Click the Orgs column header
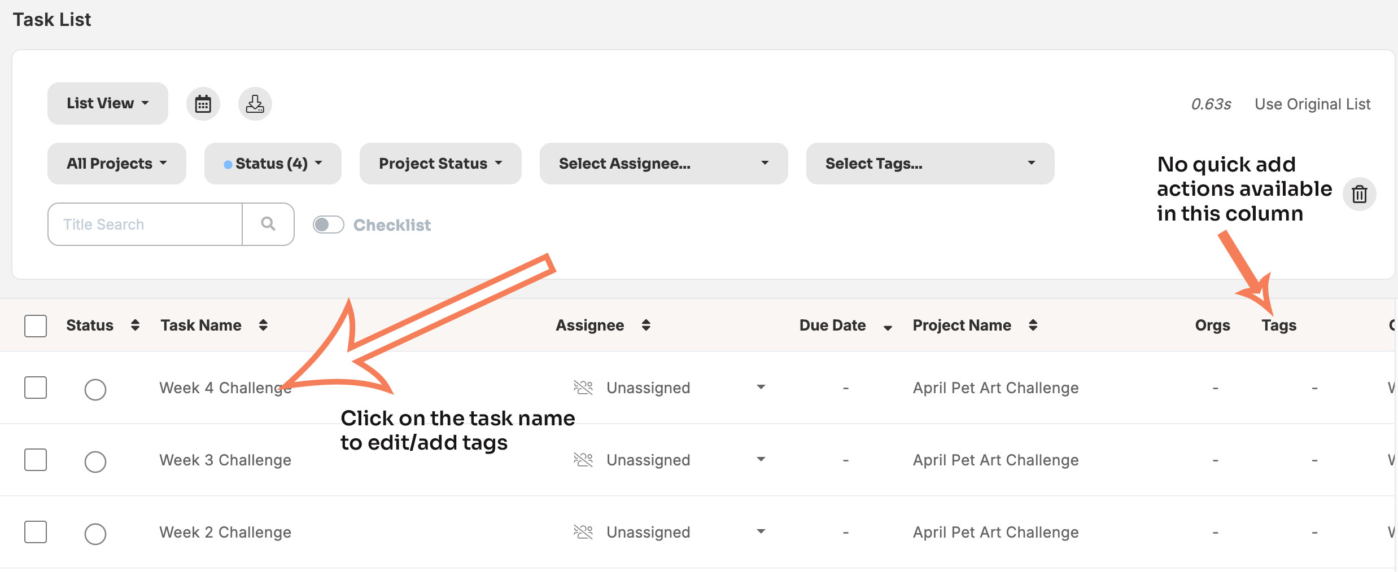Image resolution: width=1398 pixels, height=572 pixels. [x=1213, y=325]
